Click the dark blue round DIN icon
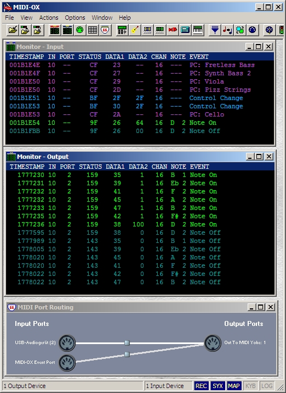Screen dimensions: 286x393 [x=252, y=30]
